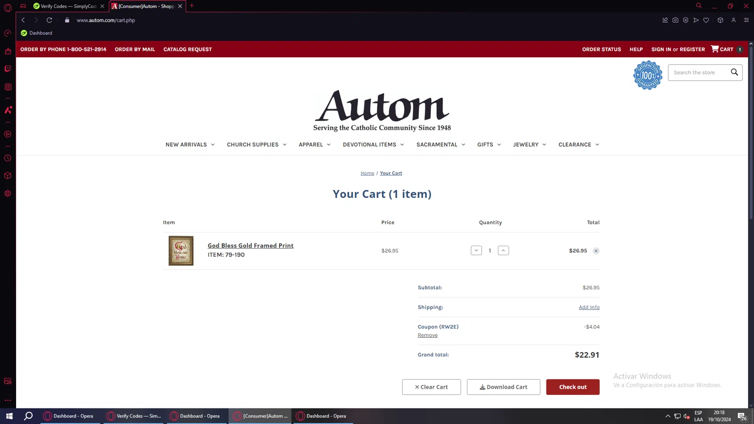Viewport: 754px width, 424px height.
Task: Expand the Apparel menu
Action: [x=315, y=145]
